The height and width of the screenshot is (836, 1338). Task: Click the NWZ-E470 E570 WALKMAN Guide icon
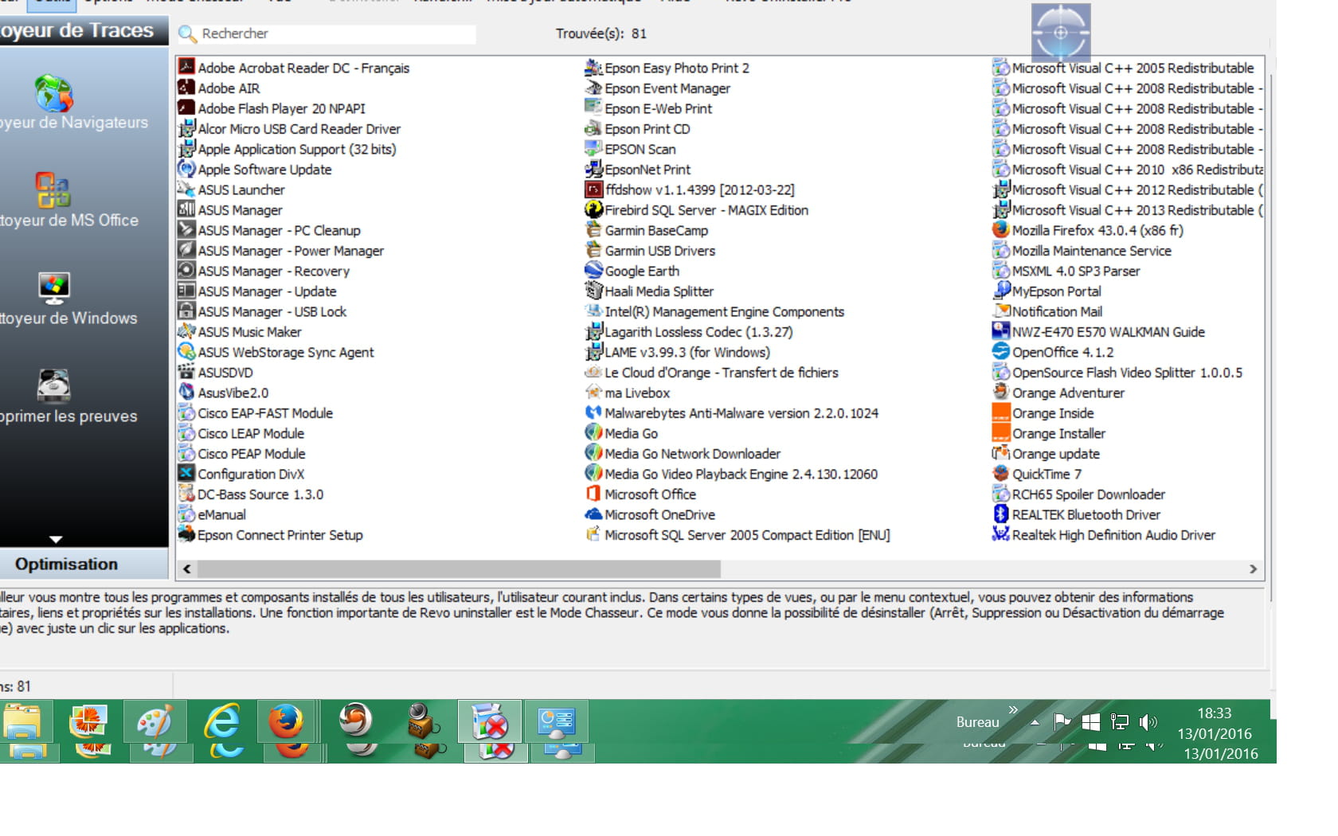[1001, 331]
